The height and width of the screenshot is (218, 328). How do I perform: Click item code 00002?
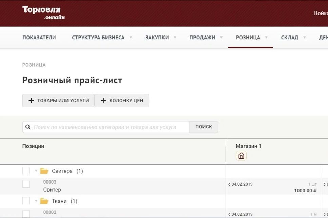tap(50, 212)
